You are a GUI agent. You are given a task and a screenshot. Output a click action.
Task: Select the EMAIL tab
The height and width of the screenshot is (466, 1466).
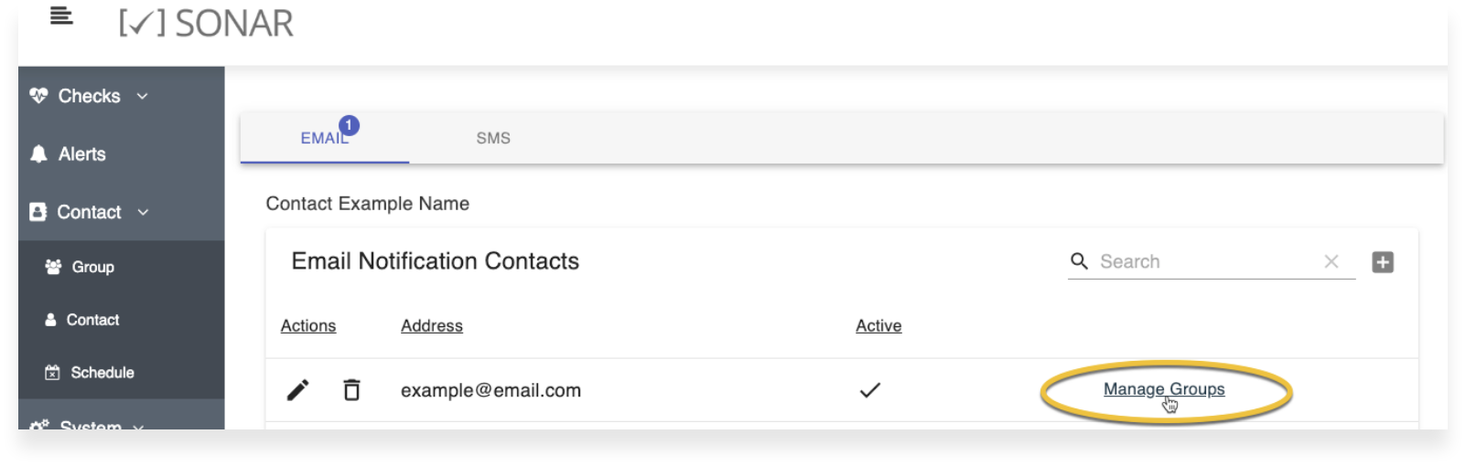(x=325, y=138)
